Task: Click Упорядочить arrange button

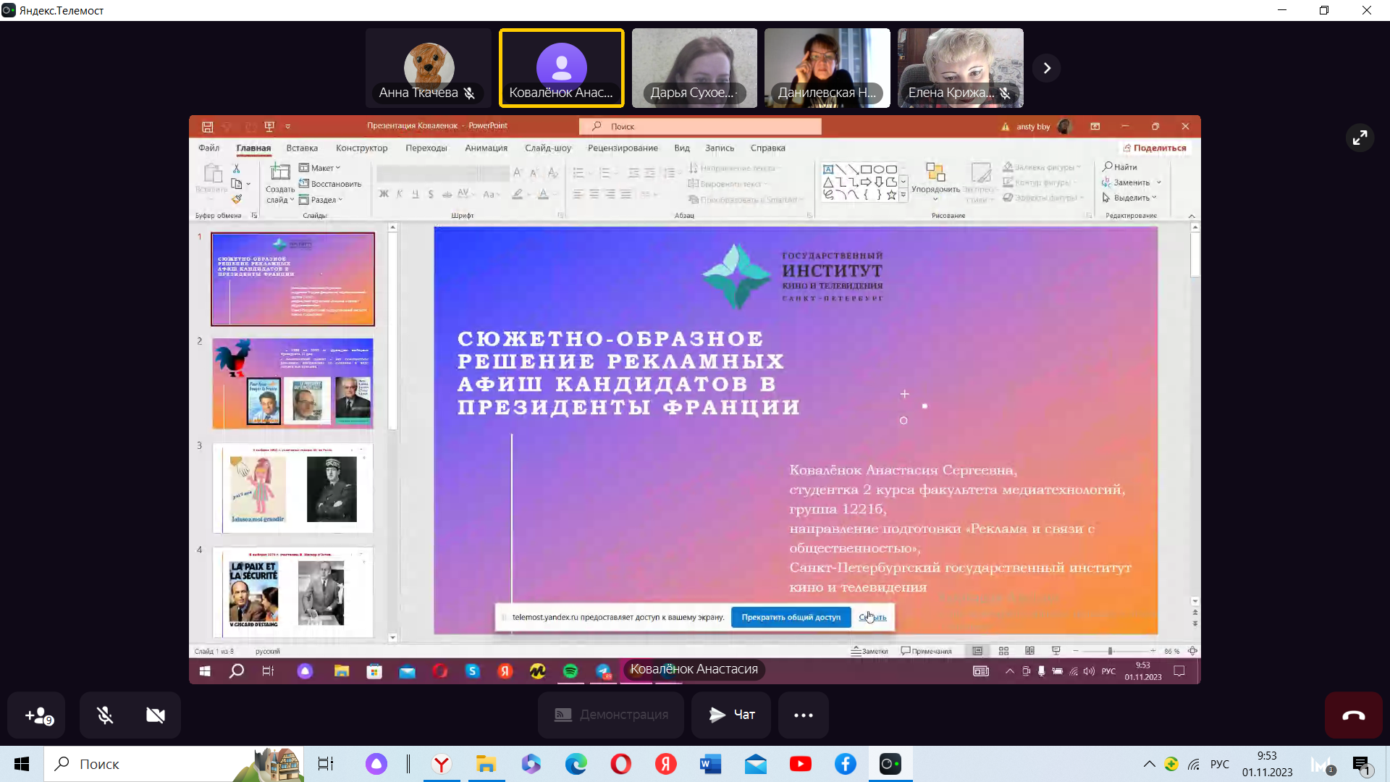Action: pos(935,182)
